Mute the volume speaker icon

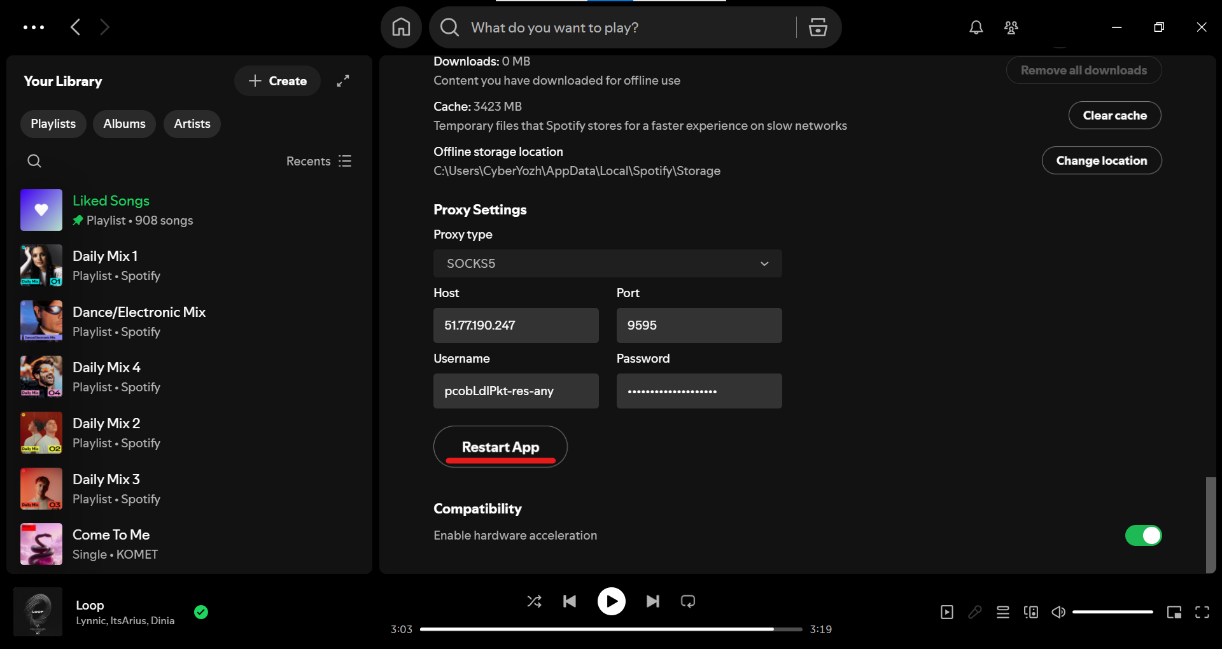click(x=1058, y=612)
